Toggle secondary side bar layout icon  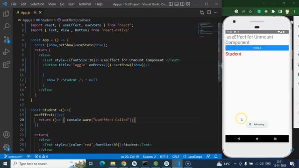click(182, 4)
